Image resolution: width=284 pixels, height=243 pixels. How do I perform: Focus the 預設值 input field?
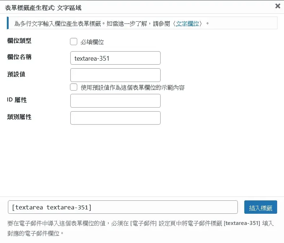click(x=115, y=75)
